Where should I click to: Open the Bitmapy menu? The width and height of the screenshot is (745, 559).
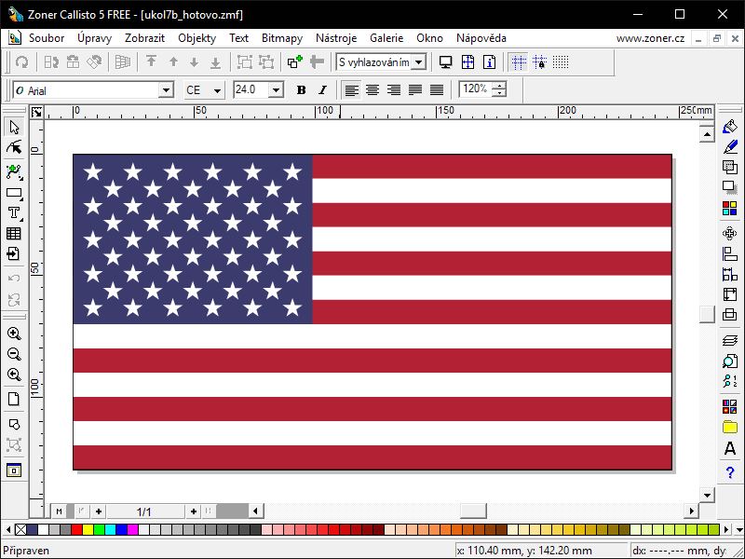(282, 38)
